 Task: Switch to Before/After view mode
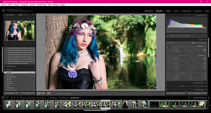[x=49, y=93]
